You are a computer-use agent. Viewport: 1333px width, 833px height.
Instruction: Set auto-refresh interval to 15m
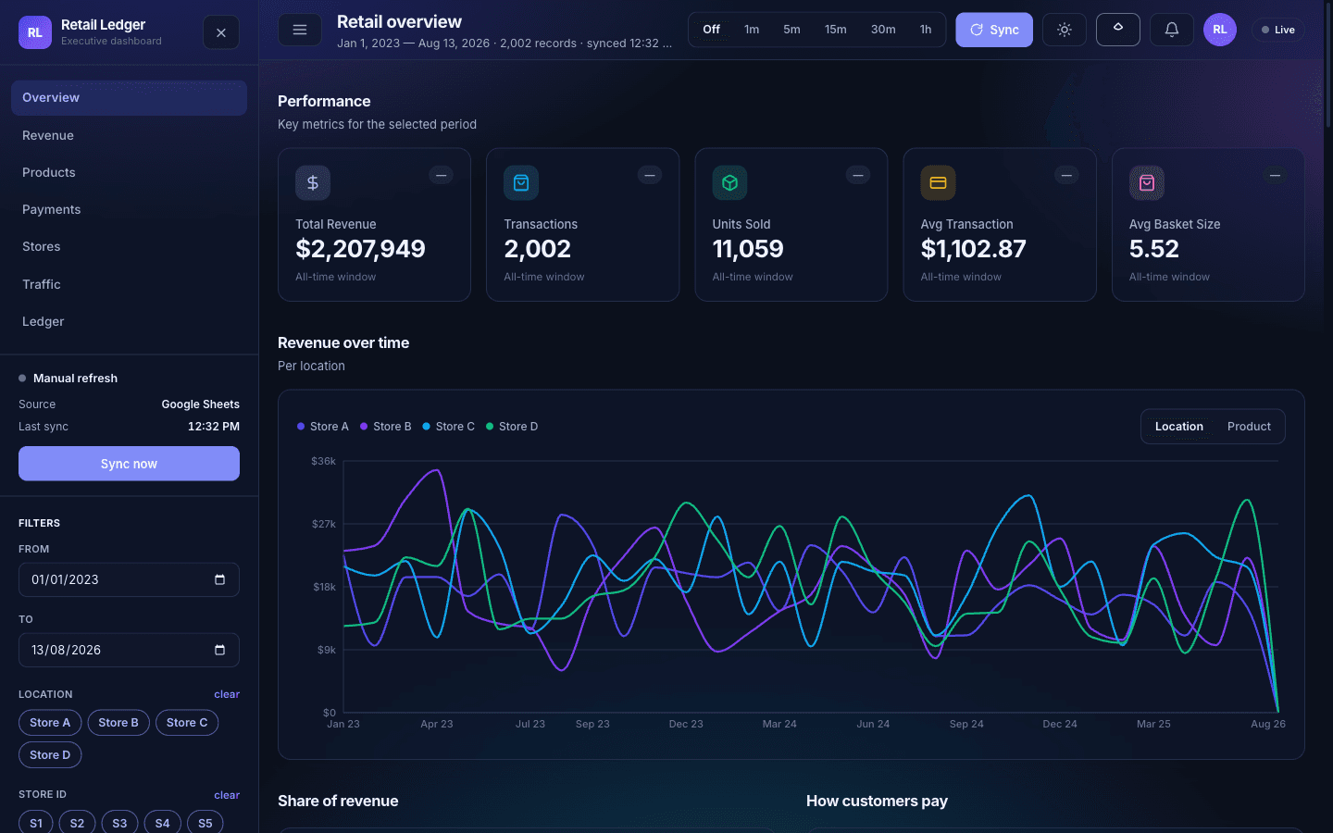(836, 30)
